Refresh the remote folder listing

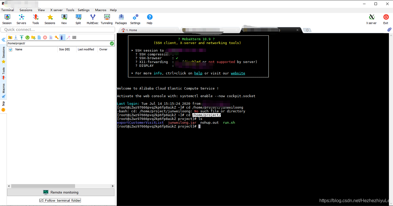click(27, 38)
